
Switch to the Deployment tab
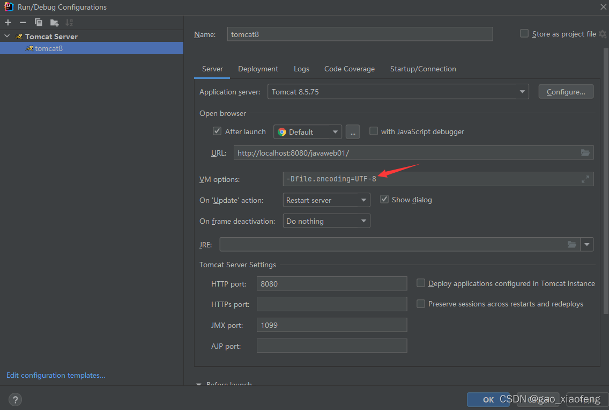tap(258, 69)
